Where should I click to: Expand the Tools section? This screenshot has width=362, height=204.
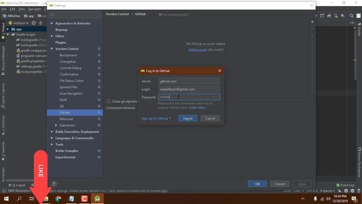point(52,144)
